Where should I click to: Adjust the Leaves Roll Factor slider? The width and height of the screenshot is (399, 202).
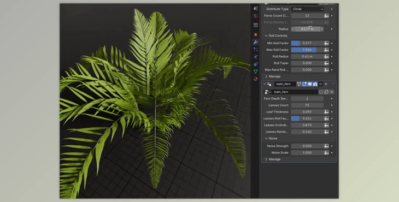coord(307,118)
